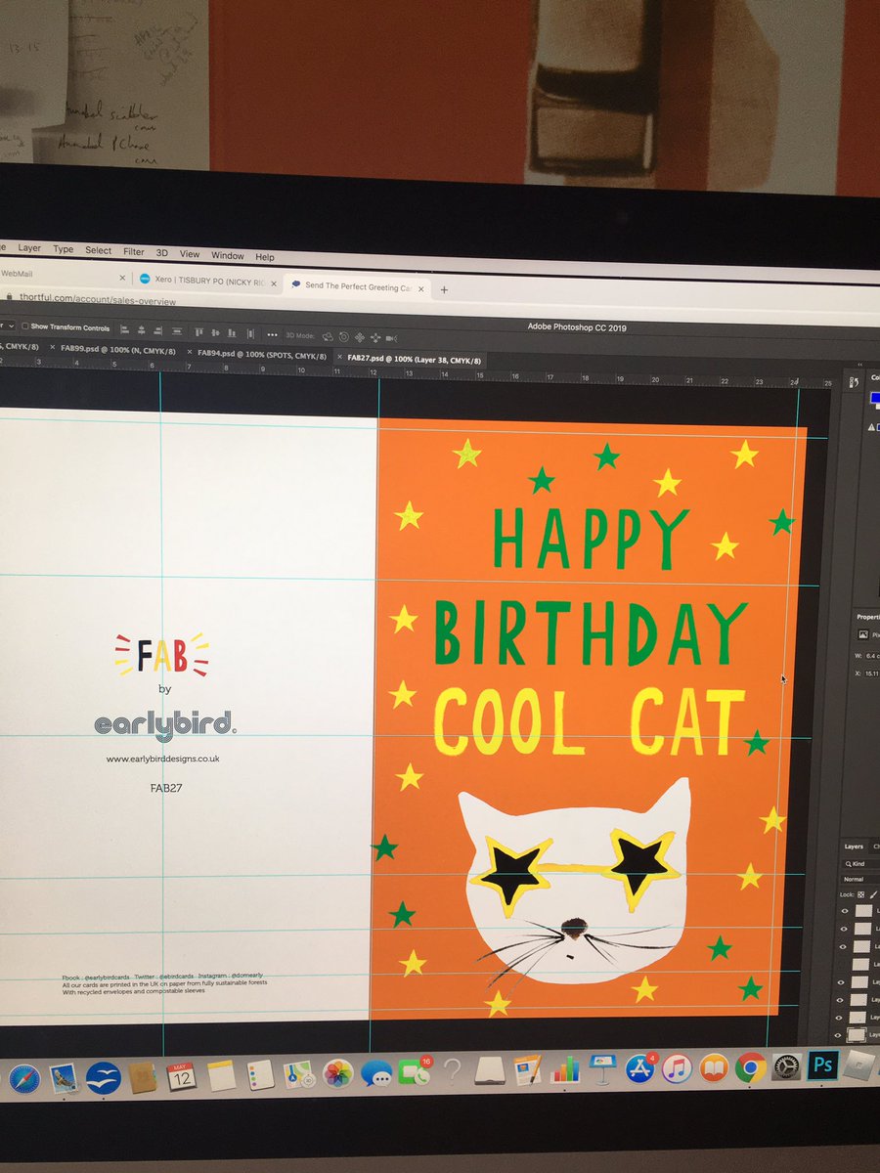This screenshot has width=880, height=1173.
Task: Open the Calendar app in the Dock
Action: tap(182, 1075)
